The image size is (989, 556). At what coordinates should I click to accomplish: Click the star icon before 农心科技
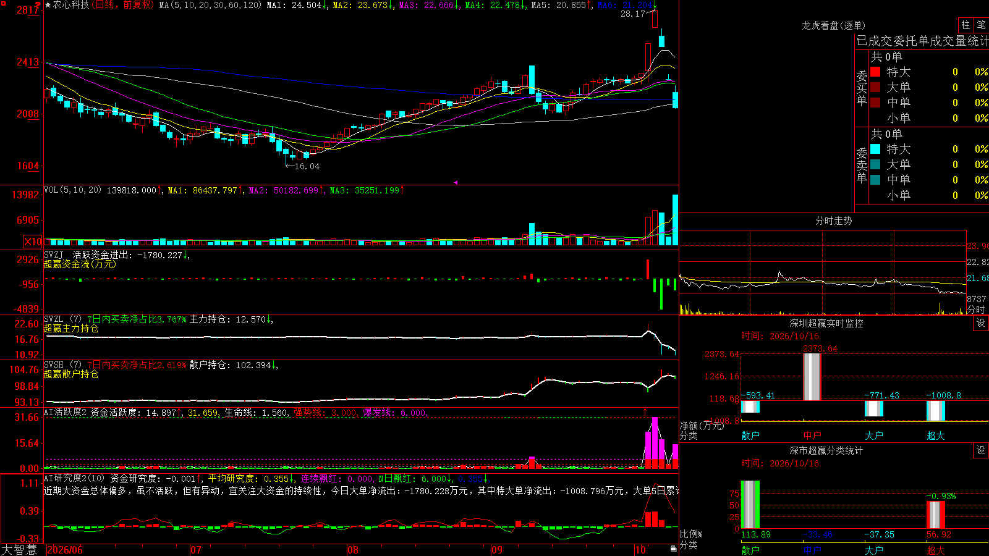tap(48, 5)
